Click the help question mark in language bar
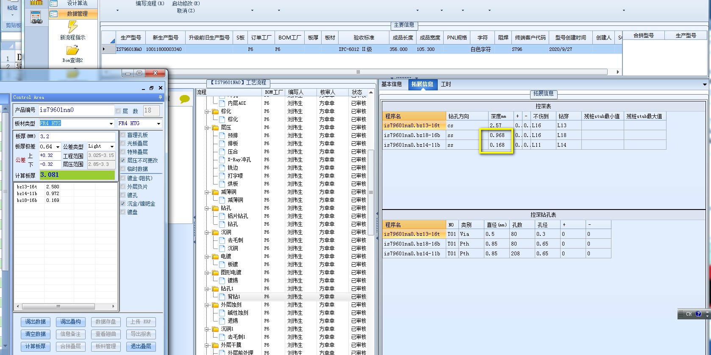Image resolution: width=711 pixels, height=355 pixels. 698,314
